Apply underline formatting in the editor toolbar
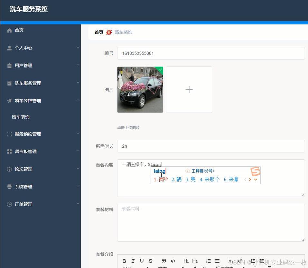The width and height of the screenshot is (308, 268). point(142,261)
